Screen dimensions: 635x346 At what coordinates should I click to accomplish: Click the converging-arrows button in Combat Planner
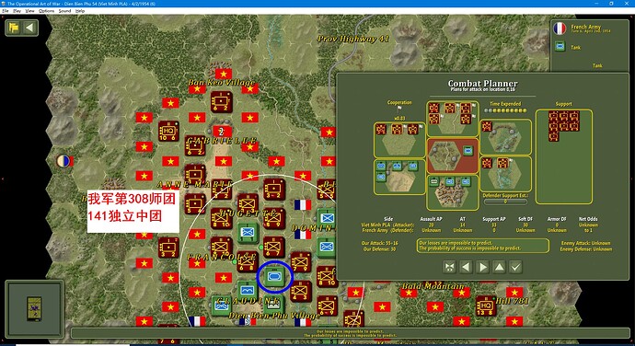pos(449,267)
